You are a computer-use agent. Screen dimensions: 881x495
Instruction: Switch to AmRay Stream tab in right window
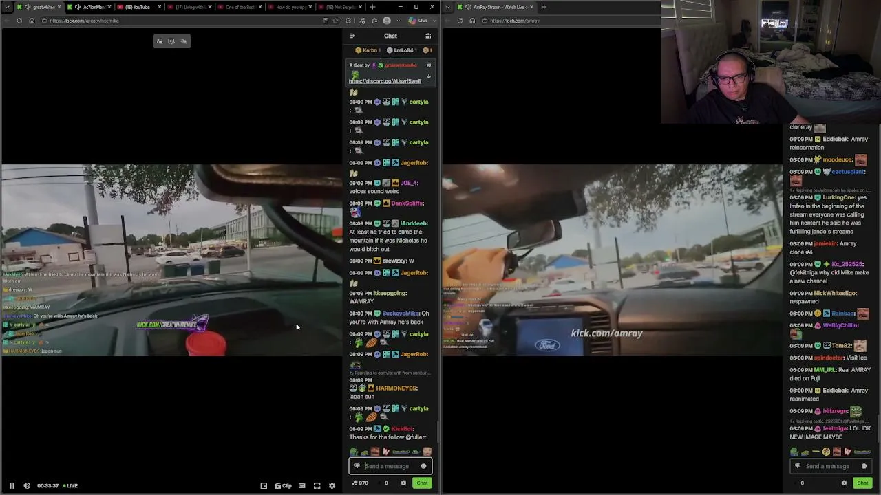[x=494, y=7]
